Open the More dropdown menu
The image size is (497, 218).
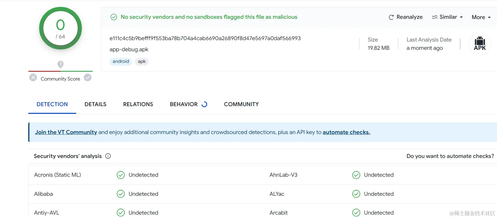pos(481,17)
